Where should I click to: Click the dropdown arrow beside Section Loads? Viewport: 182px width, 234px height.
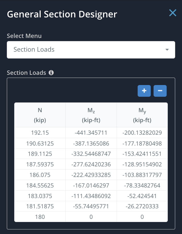point(167,50)
